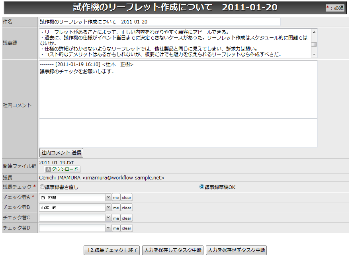Image resolution: width=352 pixels, height=259 pixels.
Task: Click the 議事録 scrollbar up arrow
Action: click(x=314, y=32)
